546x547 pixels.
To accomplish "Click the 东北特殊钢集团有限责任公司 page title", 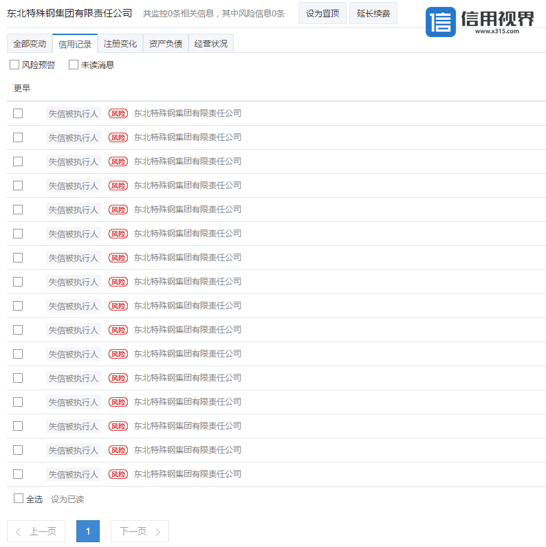I will pos(69,13).
